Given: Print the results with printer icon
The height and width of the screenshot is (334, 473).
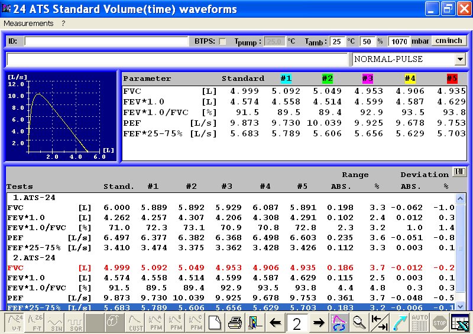Looking at the screenshot, I should pos(235,323).
